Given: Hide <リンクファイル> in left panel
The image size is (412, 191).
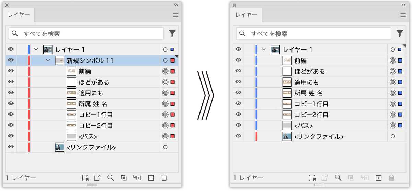Looking at the screenshot, I should point(11,147).
